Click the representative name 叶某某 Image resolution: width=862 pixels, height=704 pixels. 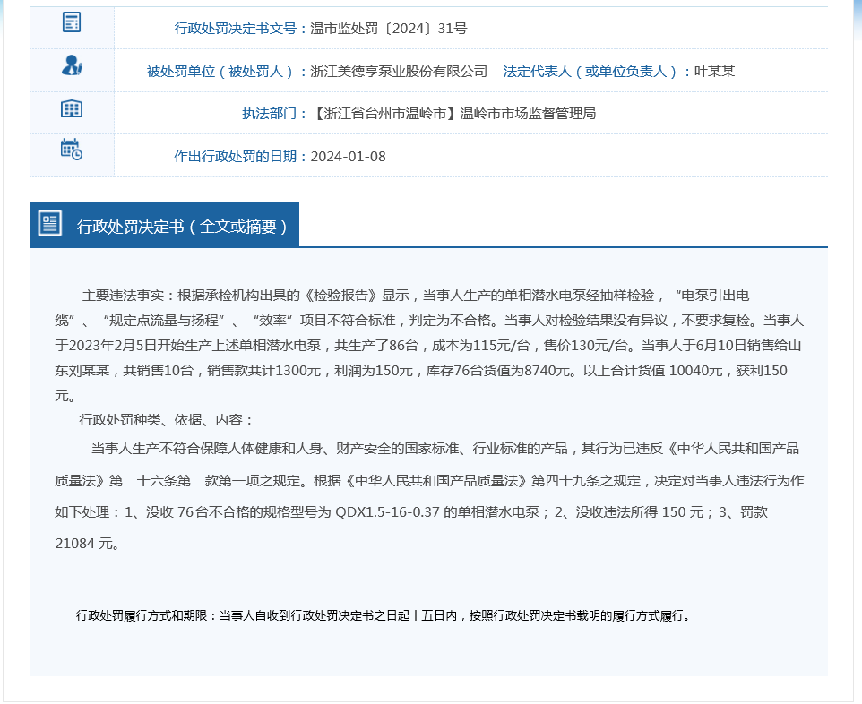coord(715,72)
